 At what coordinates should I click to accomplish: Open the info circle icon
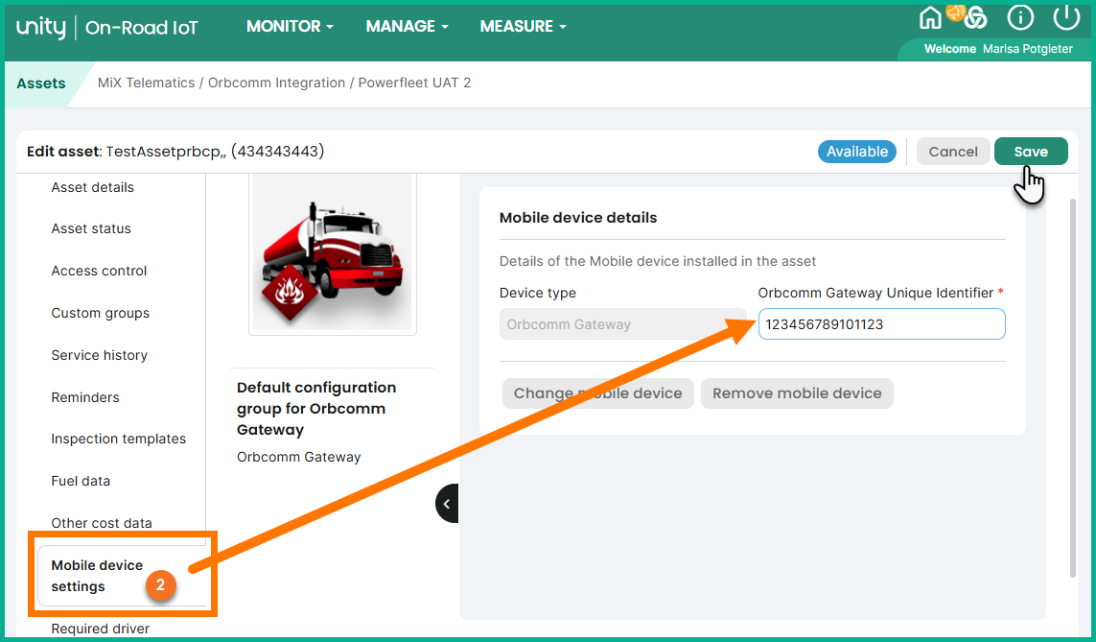(x=1020, y=17)
